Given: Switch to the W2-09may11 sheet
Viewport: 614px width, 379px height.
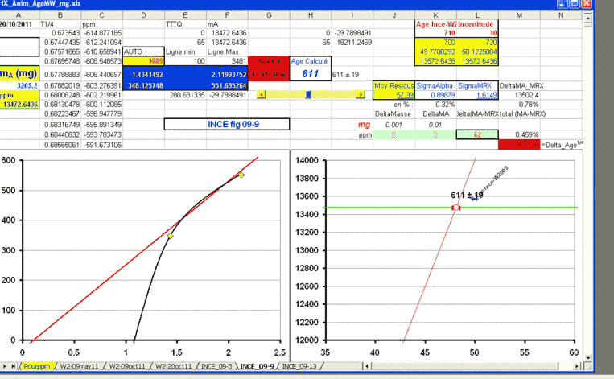Looking at the screenshot, I should (79, 366).
